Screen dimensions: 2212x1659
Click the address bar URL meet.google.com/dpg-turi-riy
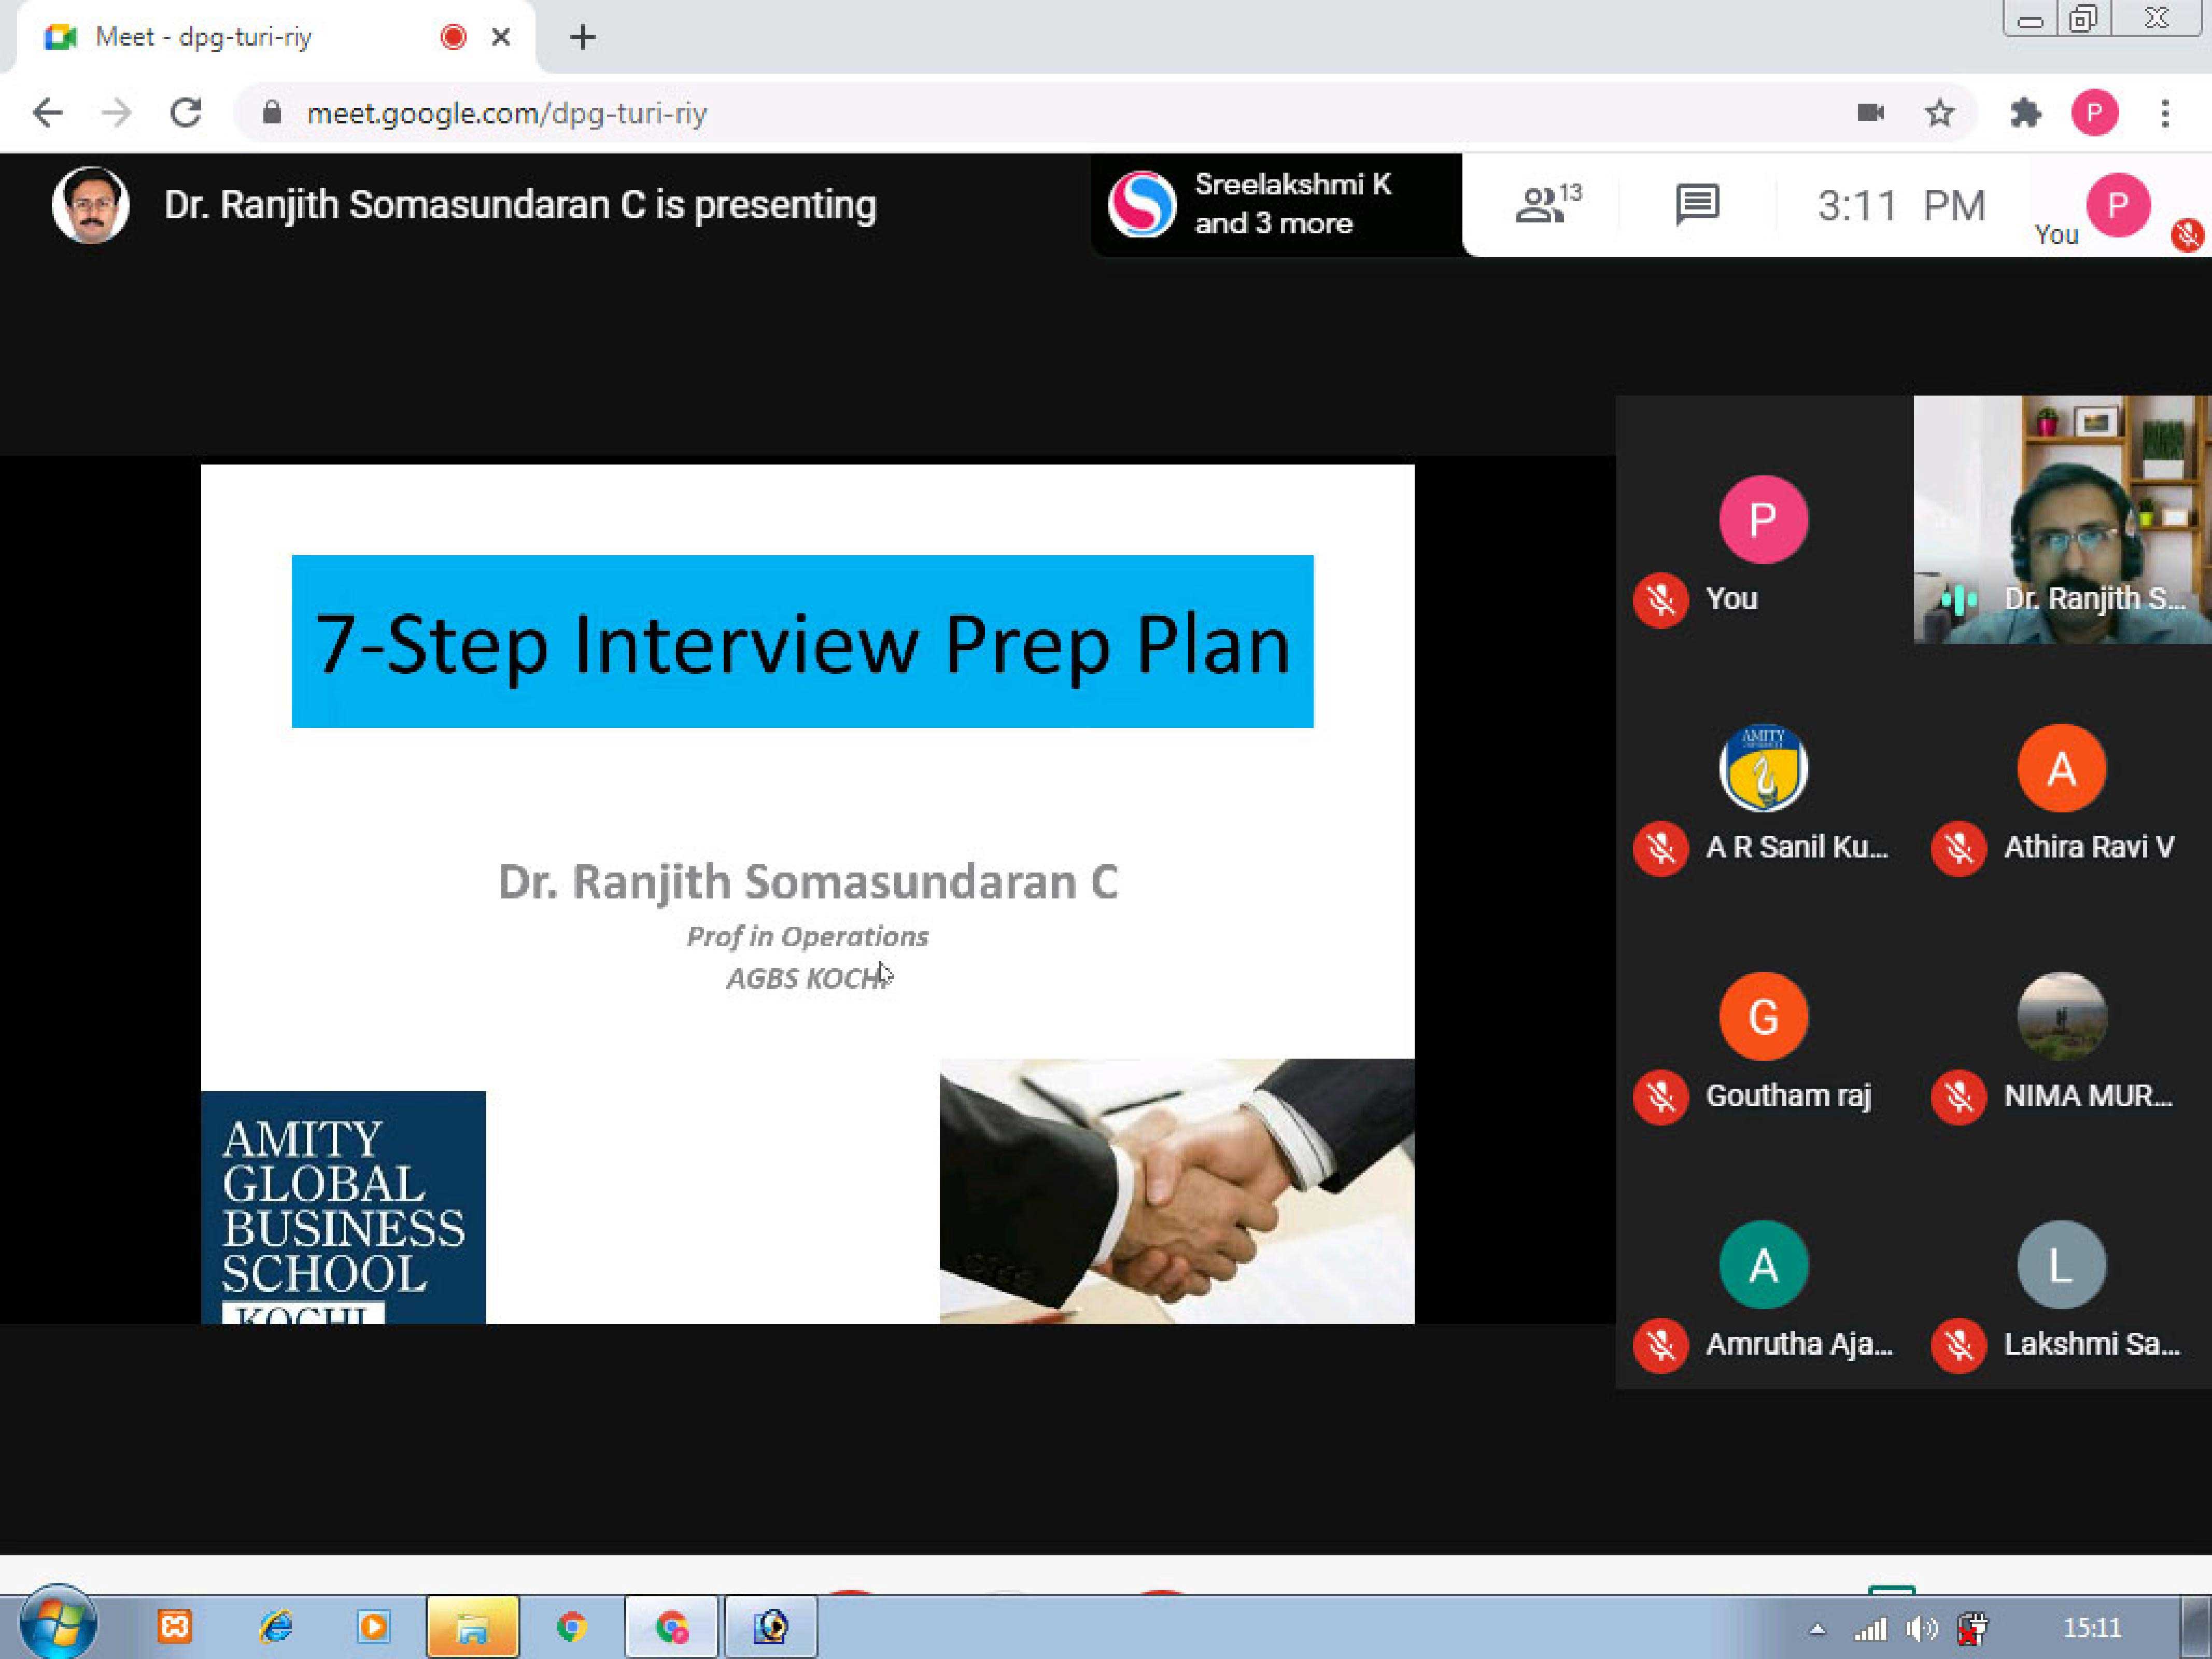(507, 114)
